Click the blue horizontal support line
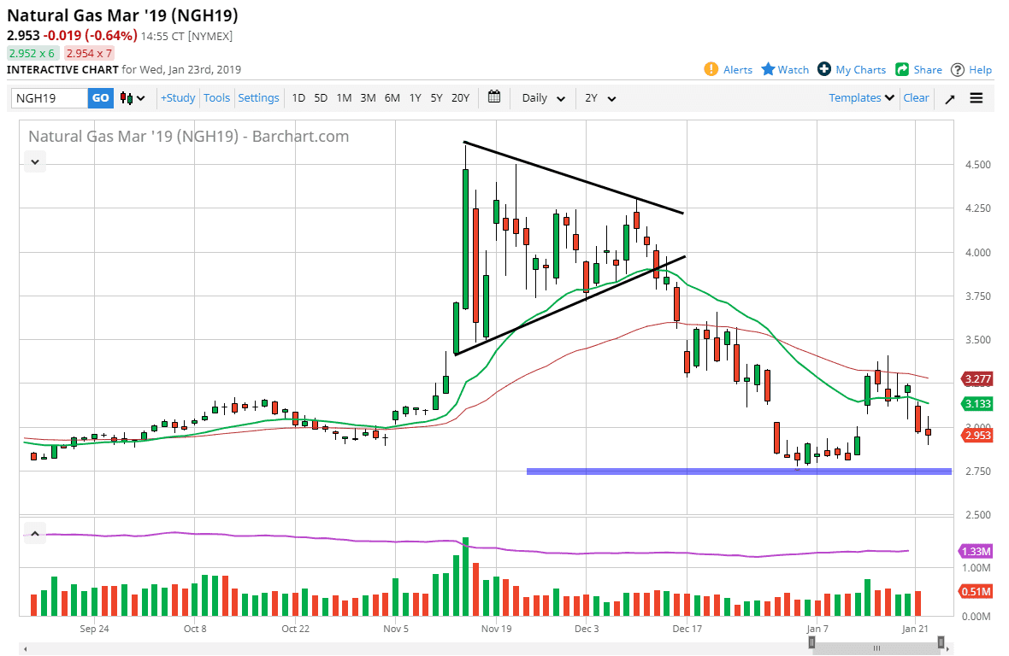Screen dimensions: 1009x656 coord(739,471)
